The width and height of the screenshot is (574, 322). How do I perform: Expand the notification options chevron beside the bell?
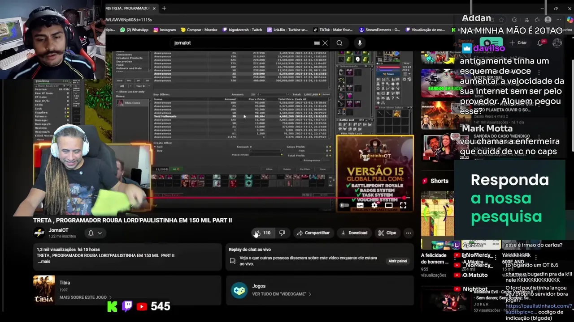click(100, 233)
